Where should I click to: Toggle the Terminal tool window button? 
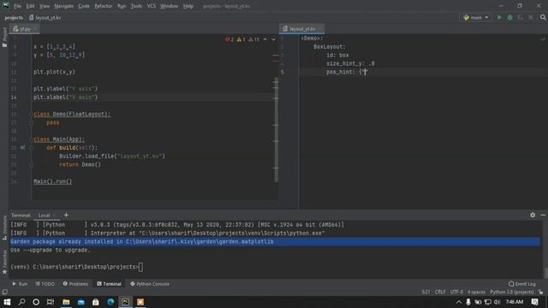coord(109,284)
